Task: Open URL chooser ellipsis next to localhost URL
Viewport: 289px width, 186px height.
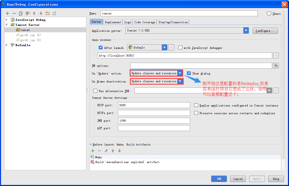Action: (x=276, y=56)
